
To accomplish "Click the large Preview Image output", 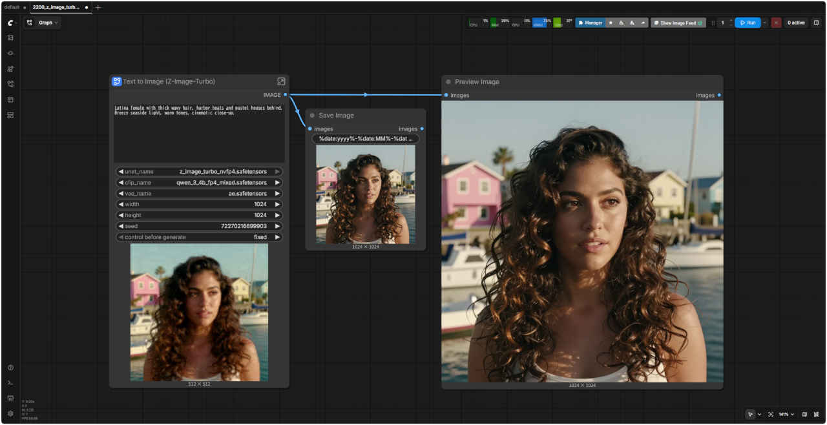I will [582, 241].
